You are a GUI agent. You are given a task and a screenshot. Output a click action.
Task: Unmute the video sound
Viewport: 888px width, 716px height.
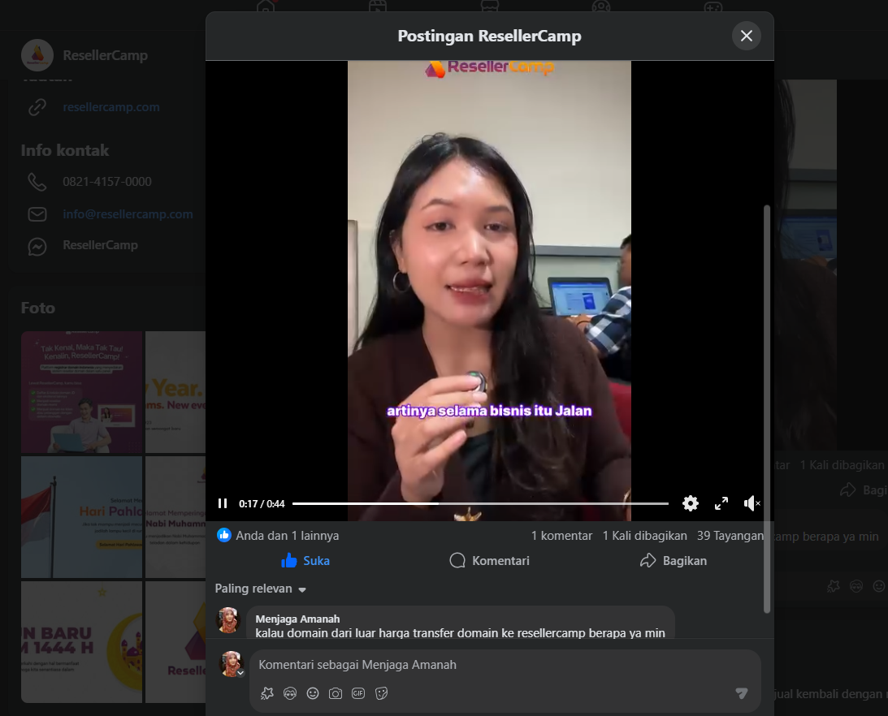click(x=752, y=503)
